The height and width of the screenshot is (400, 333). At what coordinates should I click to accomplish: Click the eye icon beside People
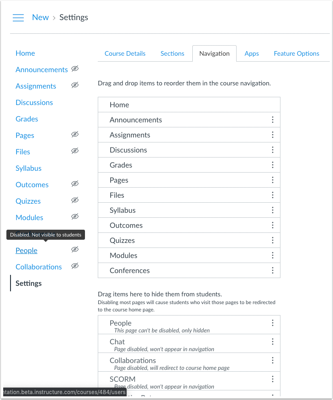pos(75,249)
